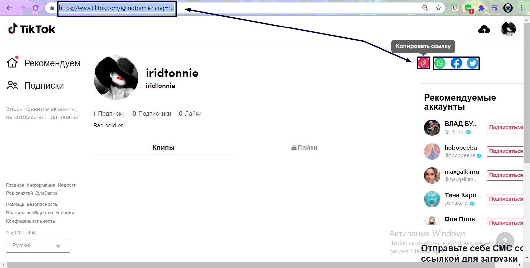Open the Главная footer link

tap(15, 185)
